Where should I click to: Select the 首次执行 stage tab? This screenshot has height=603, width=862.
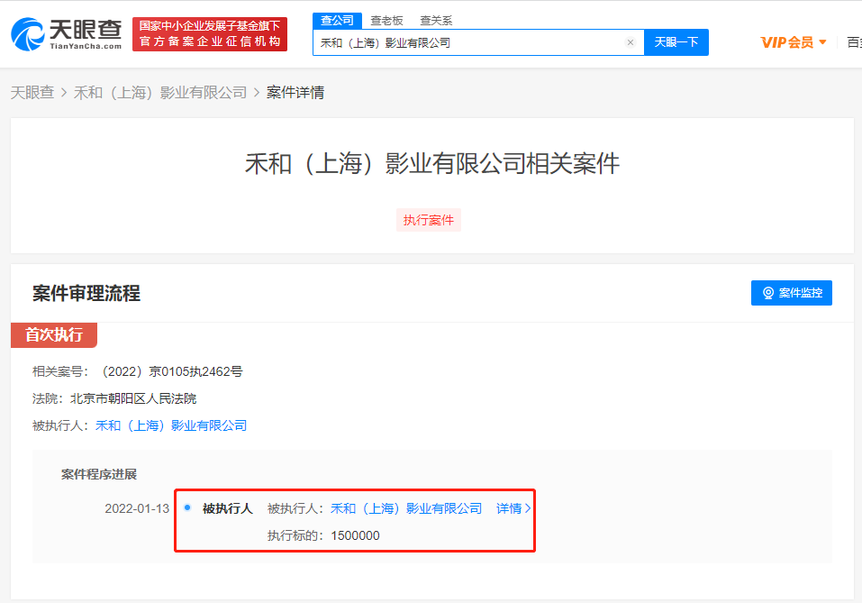point(54,334)
